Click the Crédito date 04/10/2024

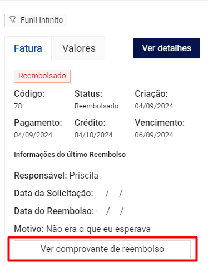(x=93, y=135)
